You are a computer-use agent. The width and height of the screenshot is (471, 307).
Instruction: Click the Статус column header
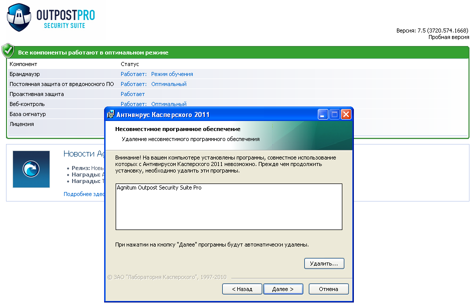[x=130, y=64]
